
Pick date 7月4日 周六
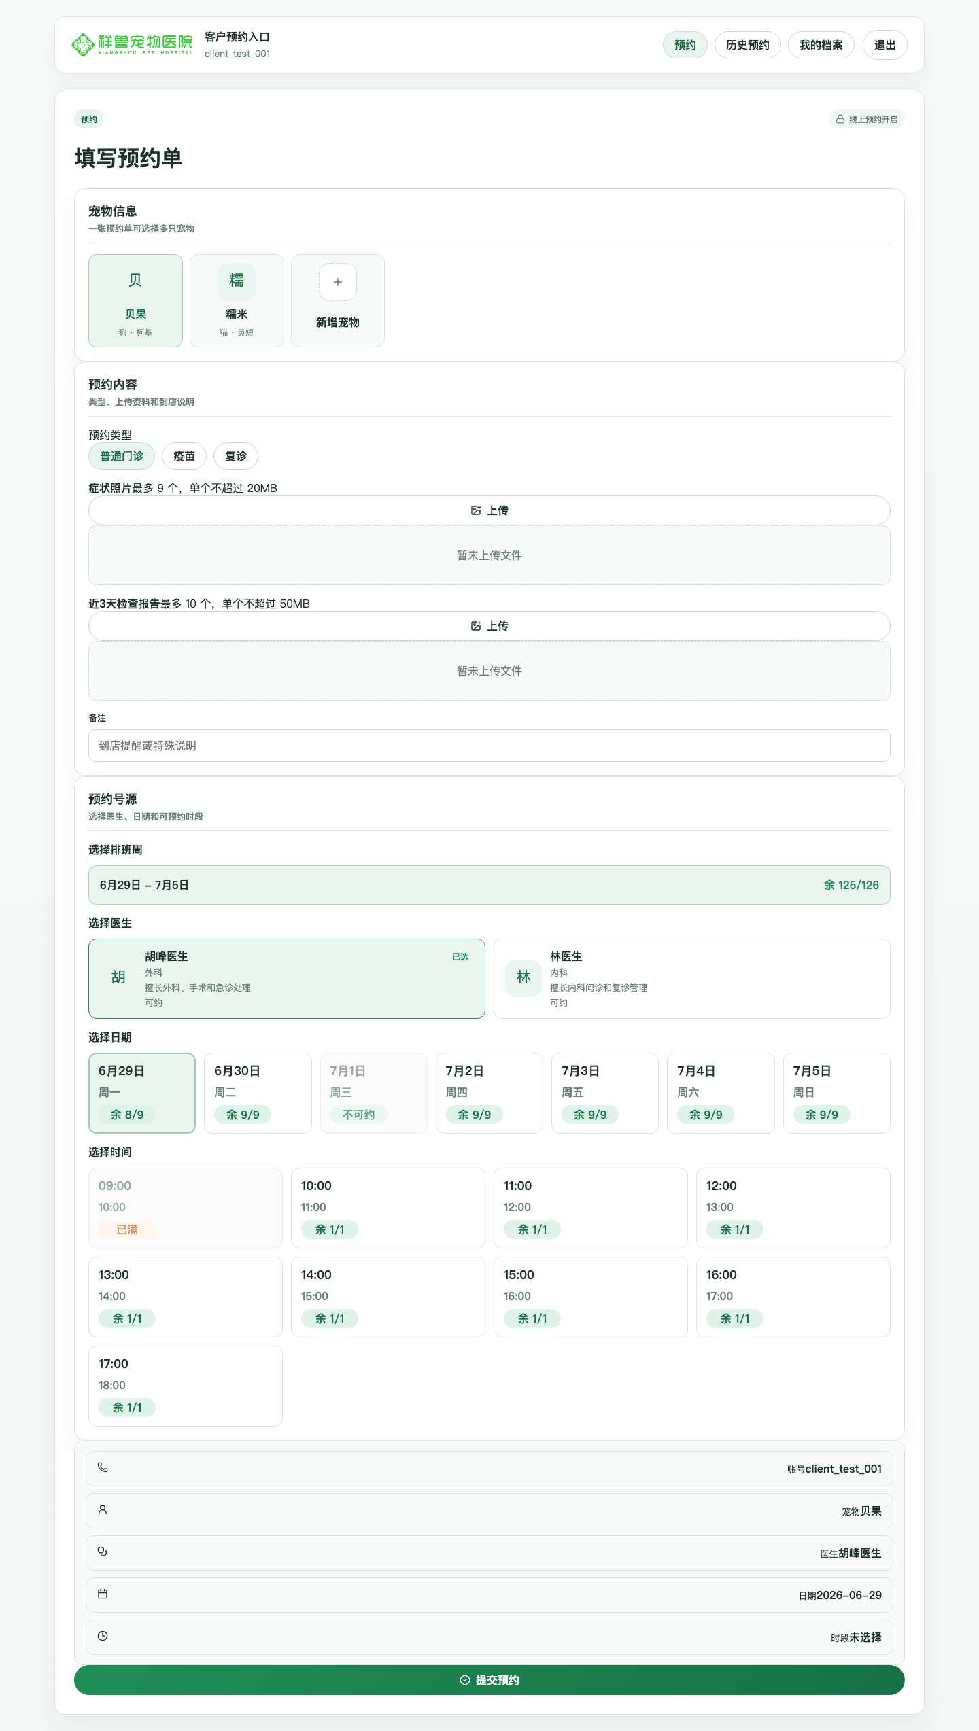point(721,1093)
